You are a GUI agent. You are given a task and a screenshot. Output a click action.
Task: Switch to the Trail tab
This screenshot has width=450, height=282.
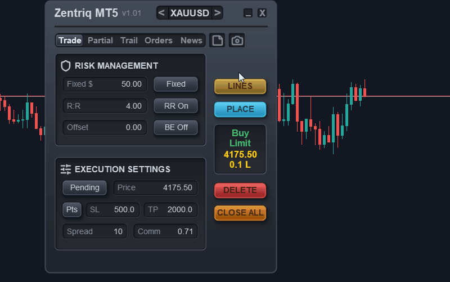coord(129,41)
